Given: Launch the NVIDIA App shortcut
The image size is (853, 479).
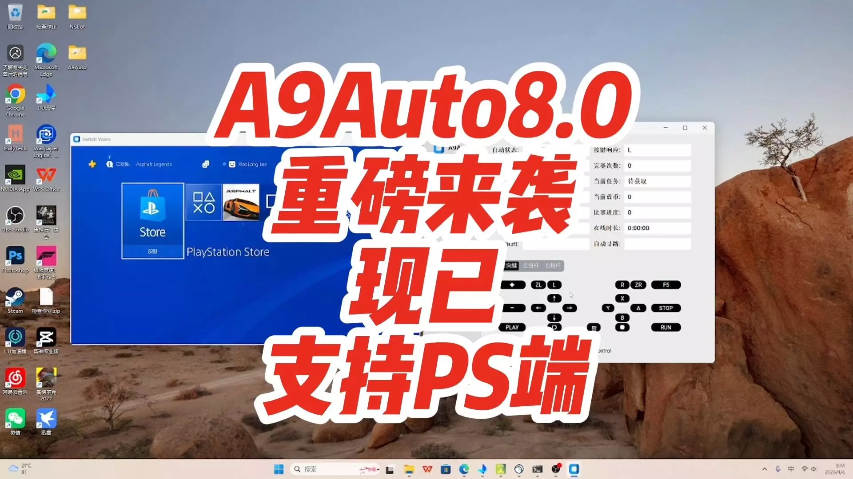Looking at the screenshot, I should pyautogui.click(x=15, y=178).
